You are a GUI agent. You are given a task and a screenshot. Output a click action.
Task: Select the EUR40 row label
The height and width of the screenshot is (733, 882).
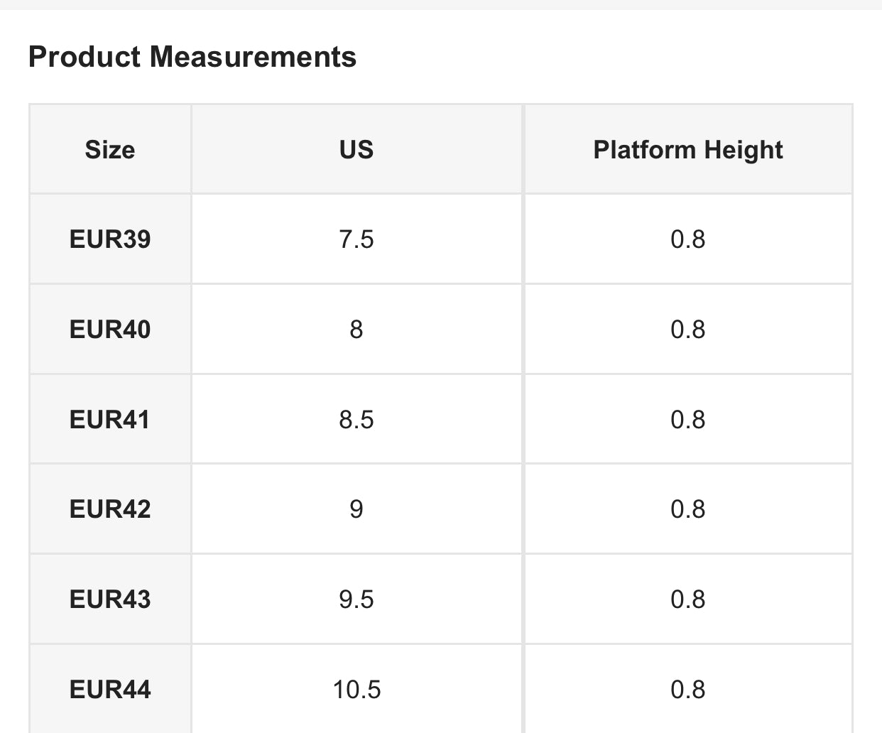click(x=110, y=330)
